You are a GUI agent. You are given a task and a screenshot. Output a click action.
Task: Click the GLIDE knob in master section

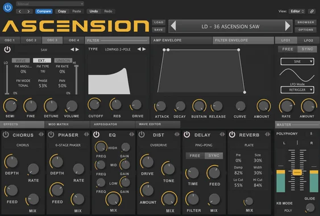tap(310, 208)
